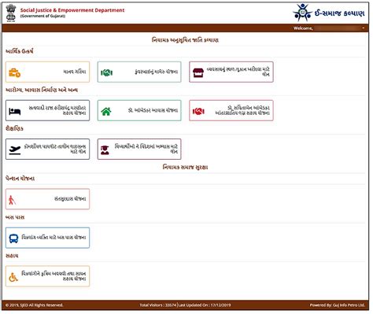Click the સહાય section heading
The height and width of the screenshot is (314, 373).
(x=12, y=256)
